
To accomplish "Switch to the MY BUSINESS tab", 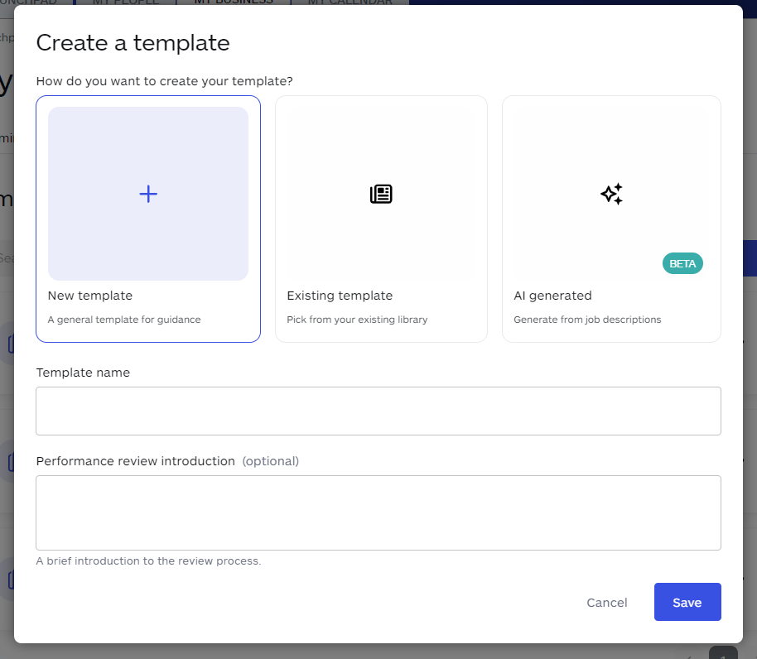I will coord(234,2).
